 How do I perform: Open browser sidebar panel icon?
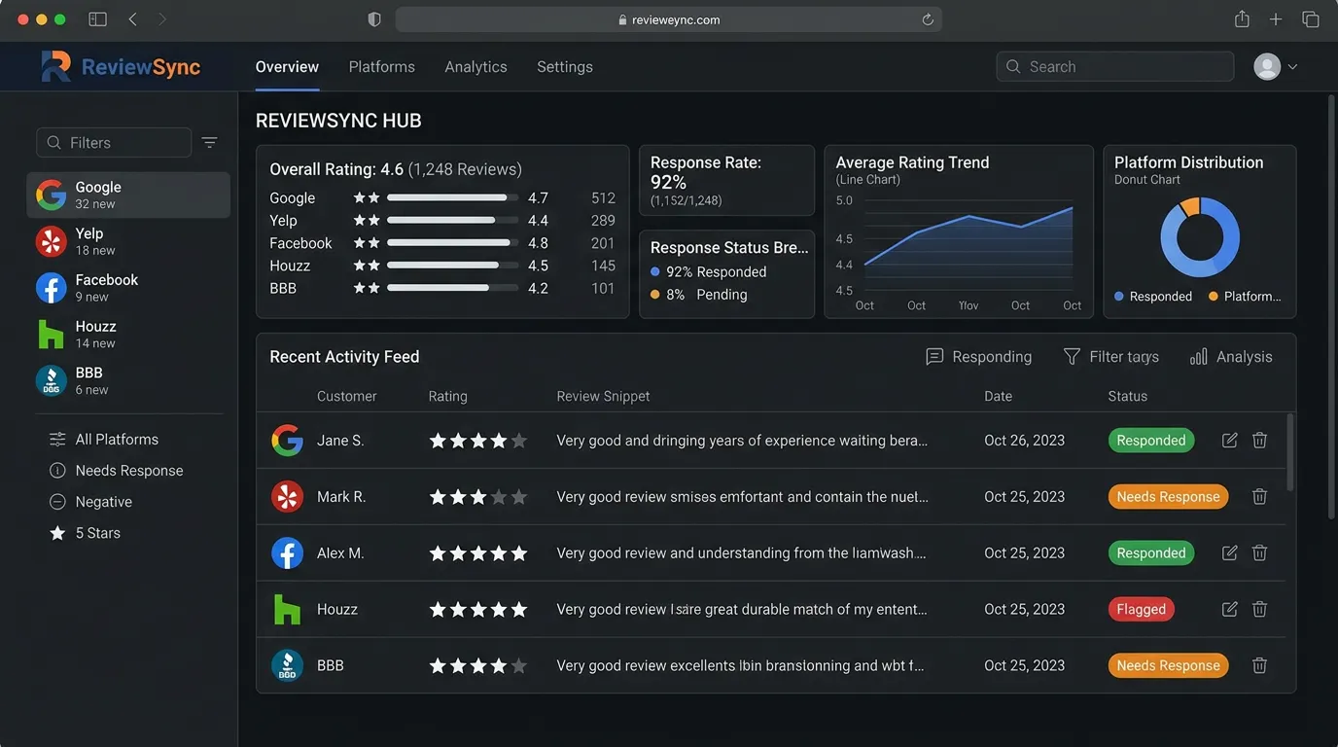(x=97, y=19)
